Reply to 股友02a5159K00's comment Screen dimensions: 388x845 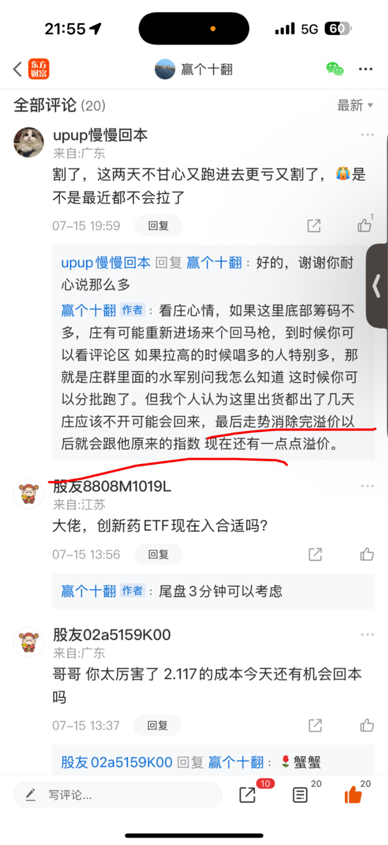coord(157,726)
